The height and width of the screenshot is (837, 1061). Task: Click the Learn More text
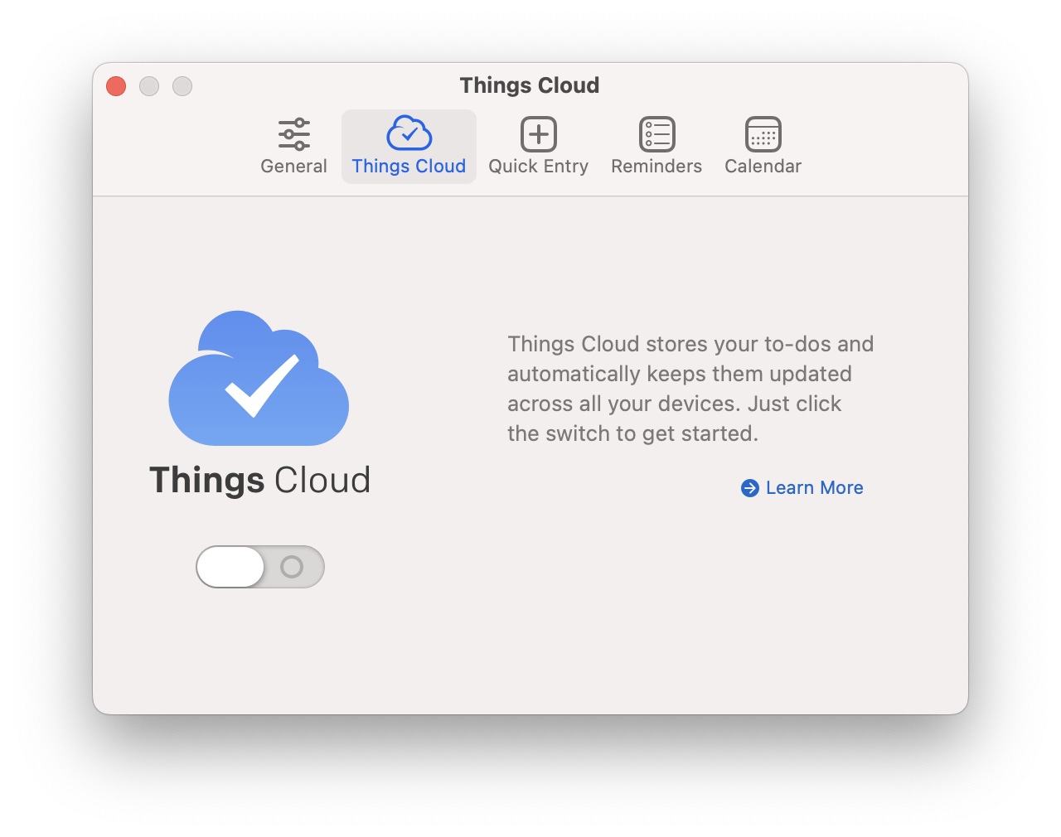pyautogui.click(x=814, y=488)
